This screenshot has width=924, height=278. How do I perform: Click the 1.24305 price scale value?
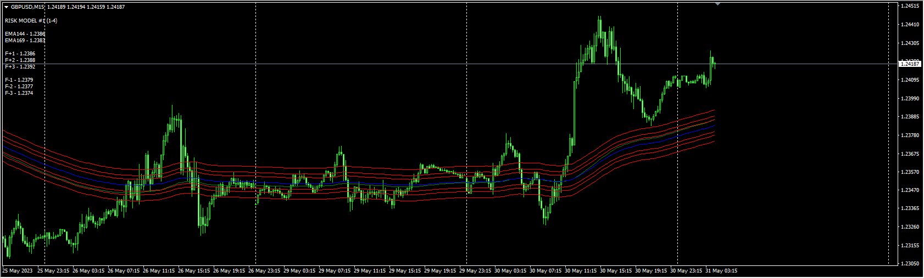click(910, 43)
